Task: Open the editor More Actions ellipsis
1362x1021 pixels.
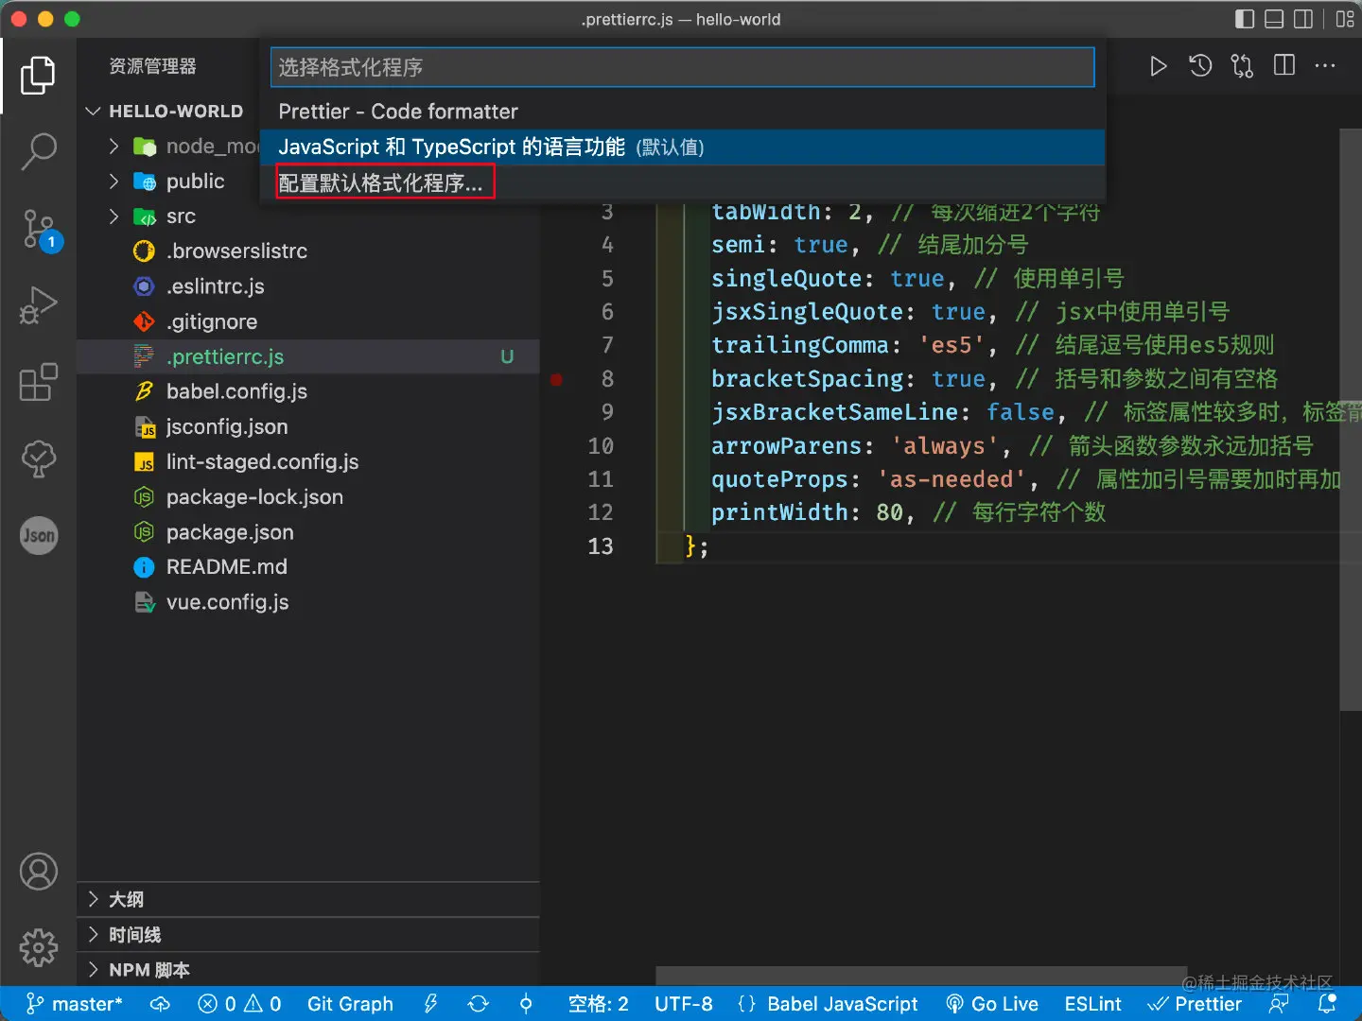Action: coord(1325,65)
